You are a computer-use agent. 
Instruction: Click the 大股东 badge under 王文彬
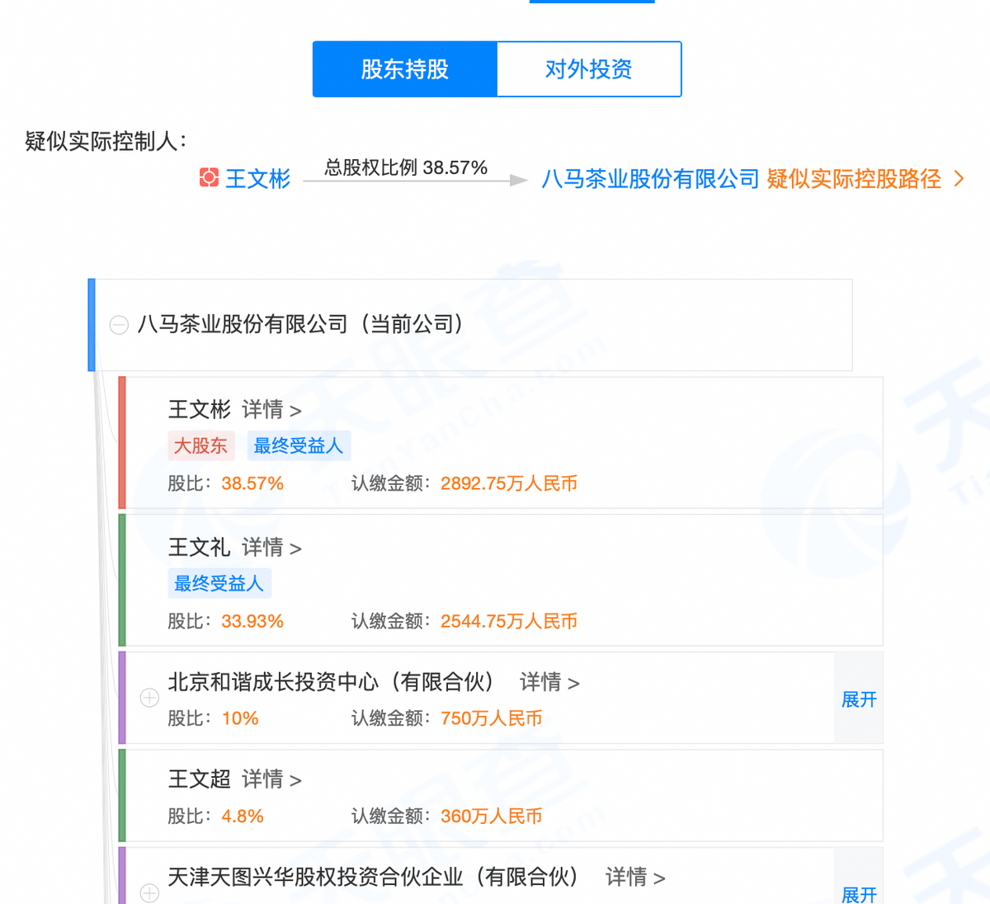point(201,445)
